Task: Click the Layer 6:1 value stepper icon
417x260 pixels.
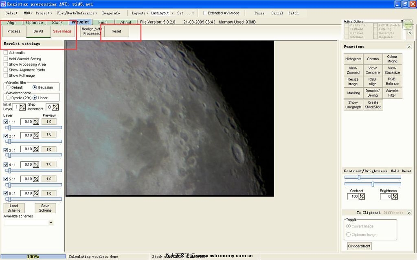Action: pos(36,193)
